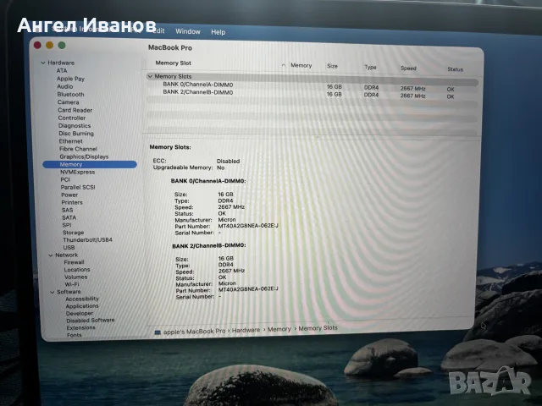Open the Window menu
This screenshot has height=406, width=542.
[x=188, y=31]
